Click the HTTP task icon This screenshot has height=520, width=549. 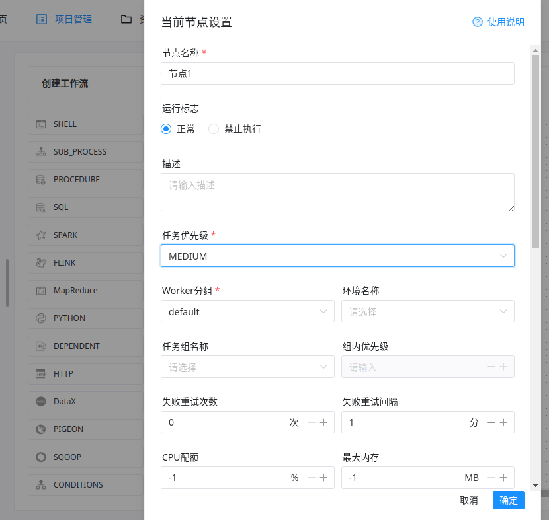coord(41,374)
